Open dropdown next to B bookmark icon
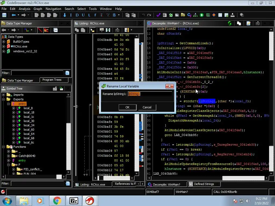The height and width of the screenshot is (206, 275). (x=119, y=15)
